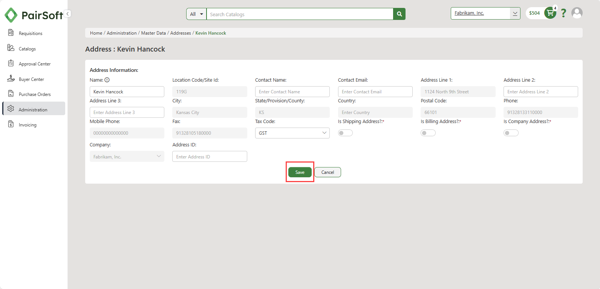Click the info icon next to Name

click(107, 80)
